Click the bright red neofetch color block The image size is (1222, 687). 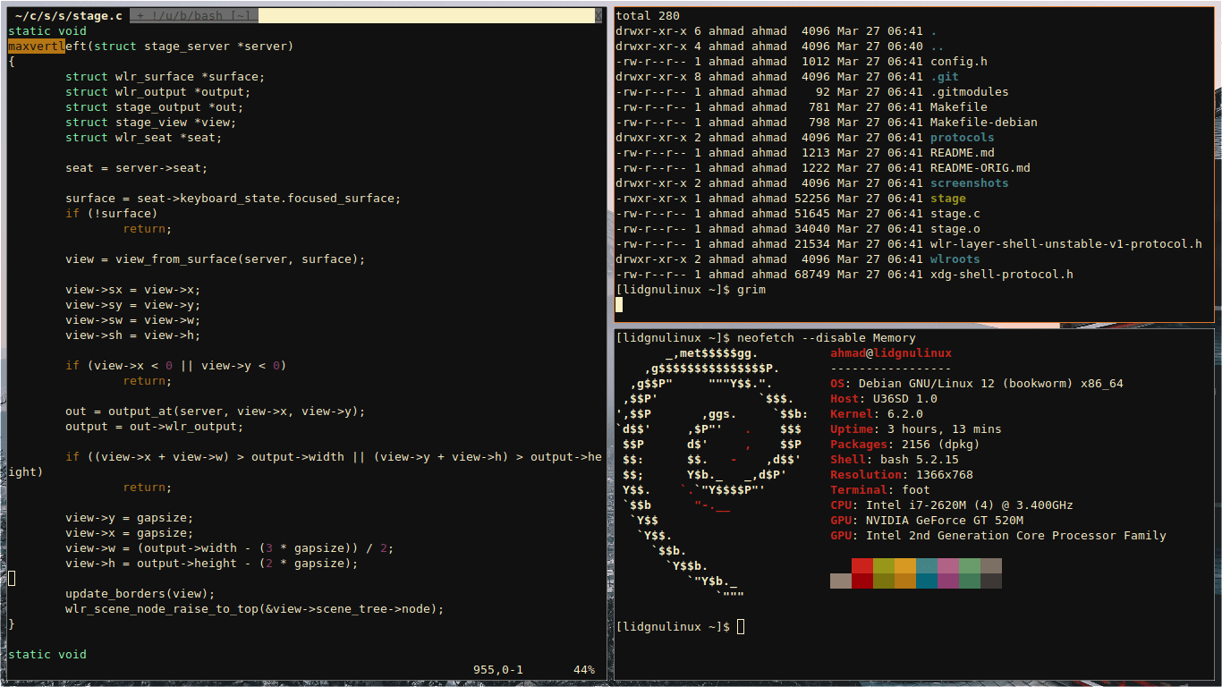[862, 565]
